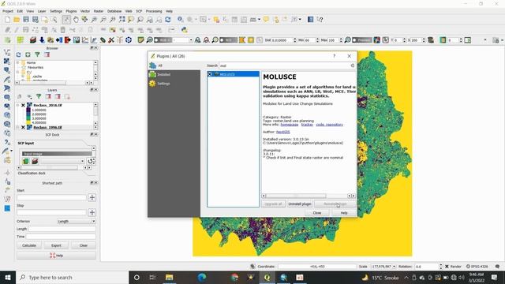The width and height of the screenshot is (505, 284).
Task: Open Microsoft Edge from taskbar
Action: [x=202, y=277]
